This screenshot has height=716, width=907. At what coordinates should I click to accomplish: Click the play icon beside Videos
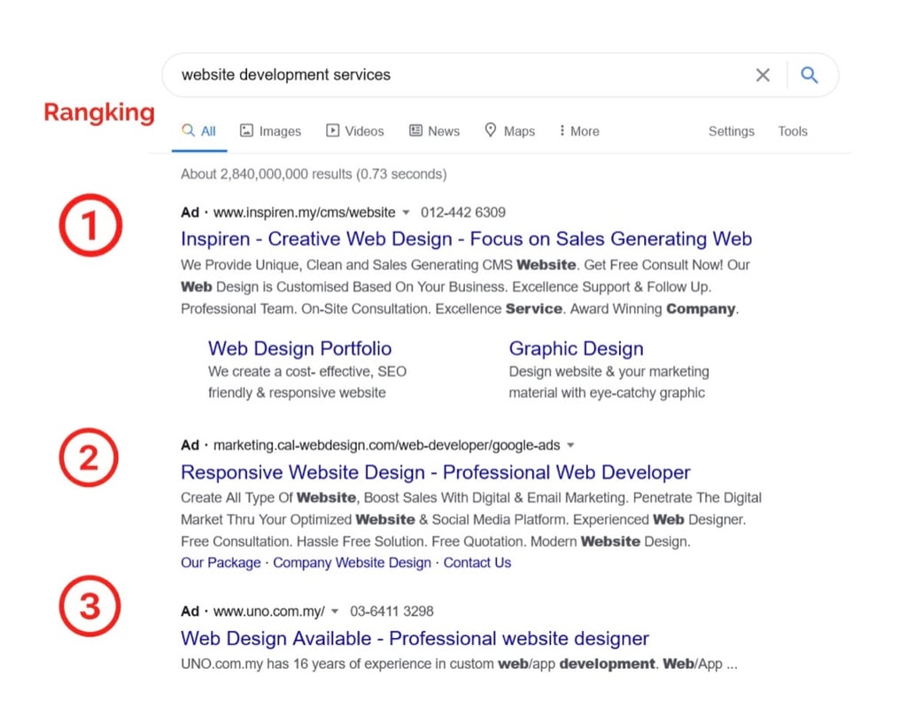[332, 130]
